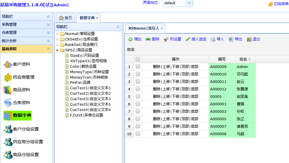Tick the select-all checkbox in table header
The image size is (289, 163).
pos(138,59)
